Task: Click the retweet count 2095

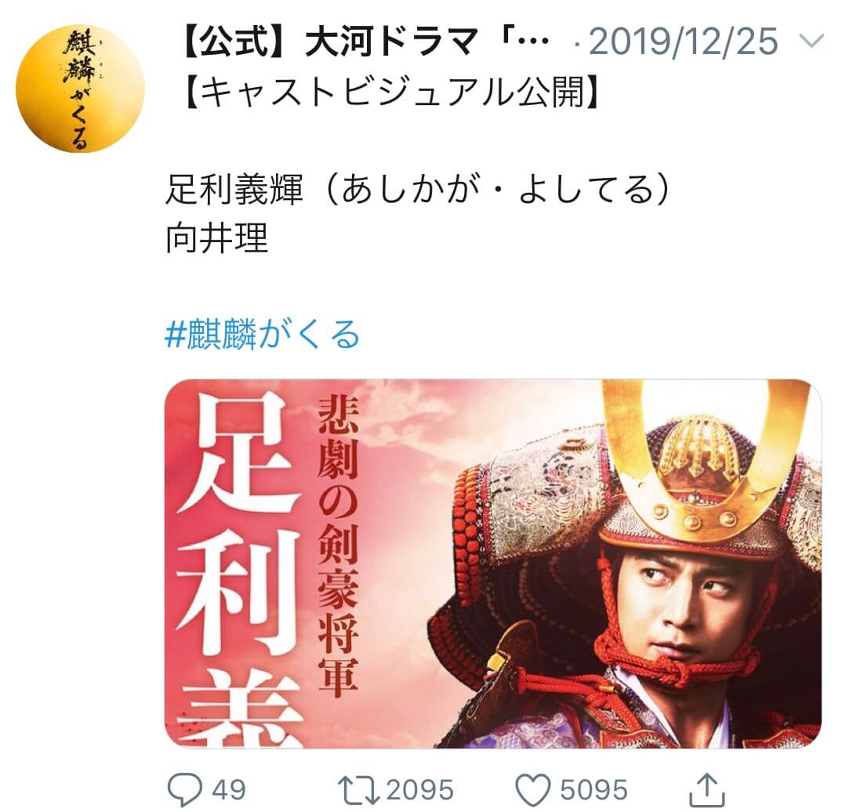Action: [420, 790]
